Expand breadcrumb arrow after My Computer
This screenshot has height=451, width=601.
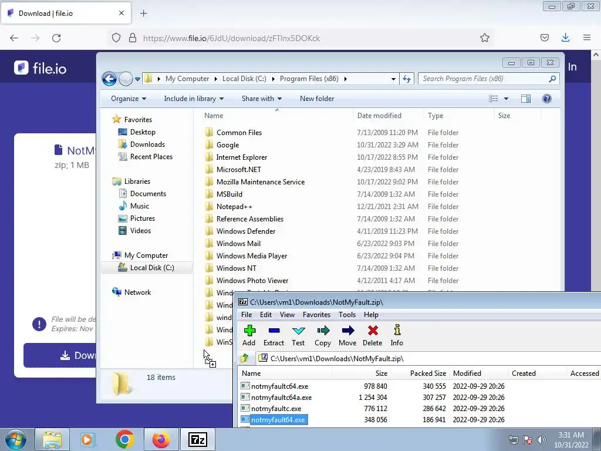pyautogui.click(x=215, y=79)
